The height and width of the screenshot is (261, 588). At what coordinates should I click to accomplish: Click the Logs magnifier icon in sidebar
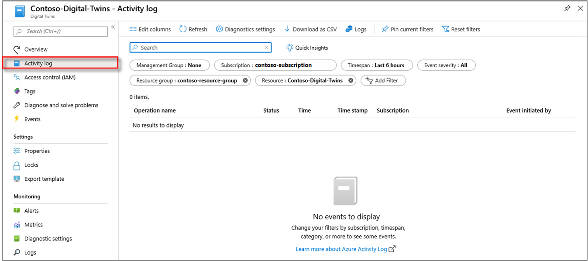click(x=17, y=253)
